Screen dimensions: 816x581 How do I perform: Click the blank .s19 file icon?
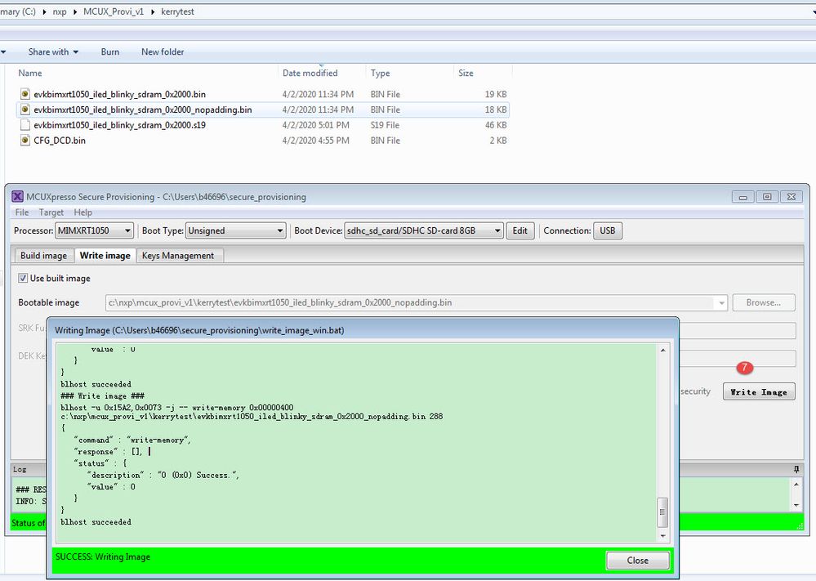(x=25, y=125)
